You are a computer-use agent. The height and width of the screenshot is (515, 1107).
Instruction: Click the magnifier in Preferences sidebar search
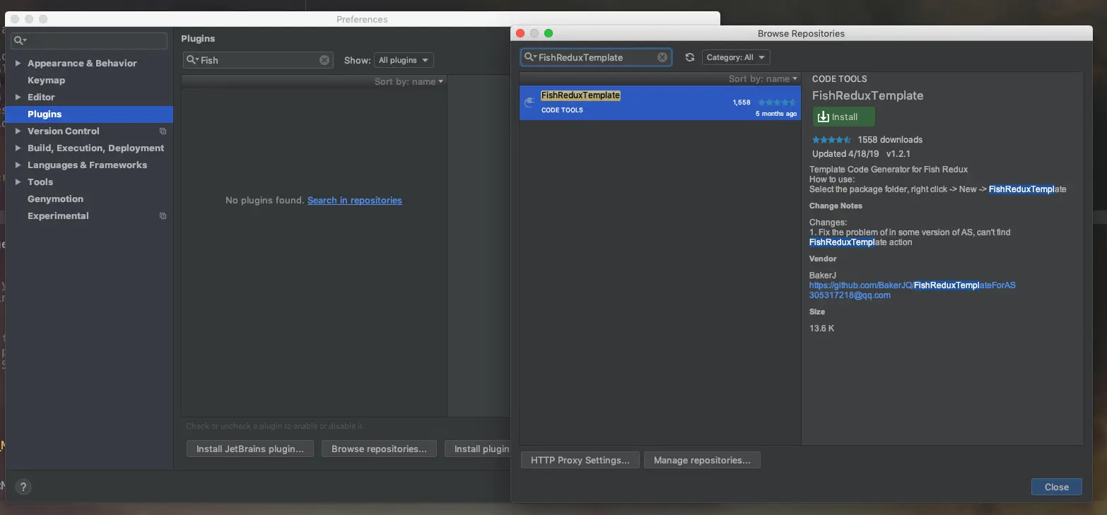pos(20,41)
